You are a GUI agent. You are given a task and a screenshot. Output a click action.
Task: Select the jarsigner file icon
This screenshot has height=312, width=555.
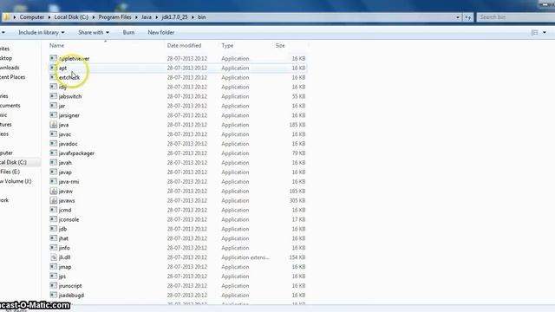pos(54,115)
